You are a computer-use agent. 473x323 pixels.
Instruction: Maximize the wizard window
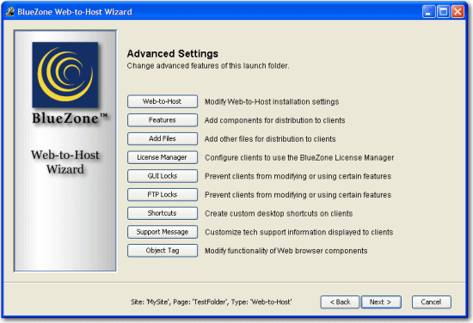(443, 12)
